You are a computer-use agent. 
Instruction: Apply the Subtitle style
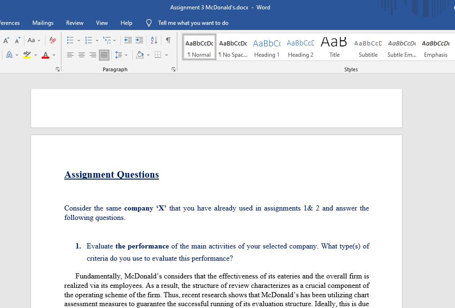coord(368,47)
